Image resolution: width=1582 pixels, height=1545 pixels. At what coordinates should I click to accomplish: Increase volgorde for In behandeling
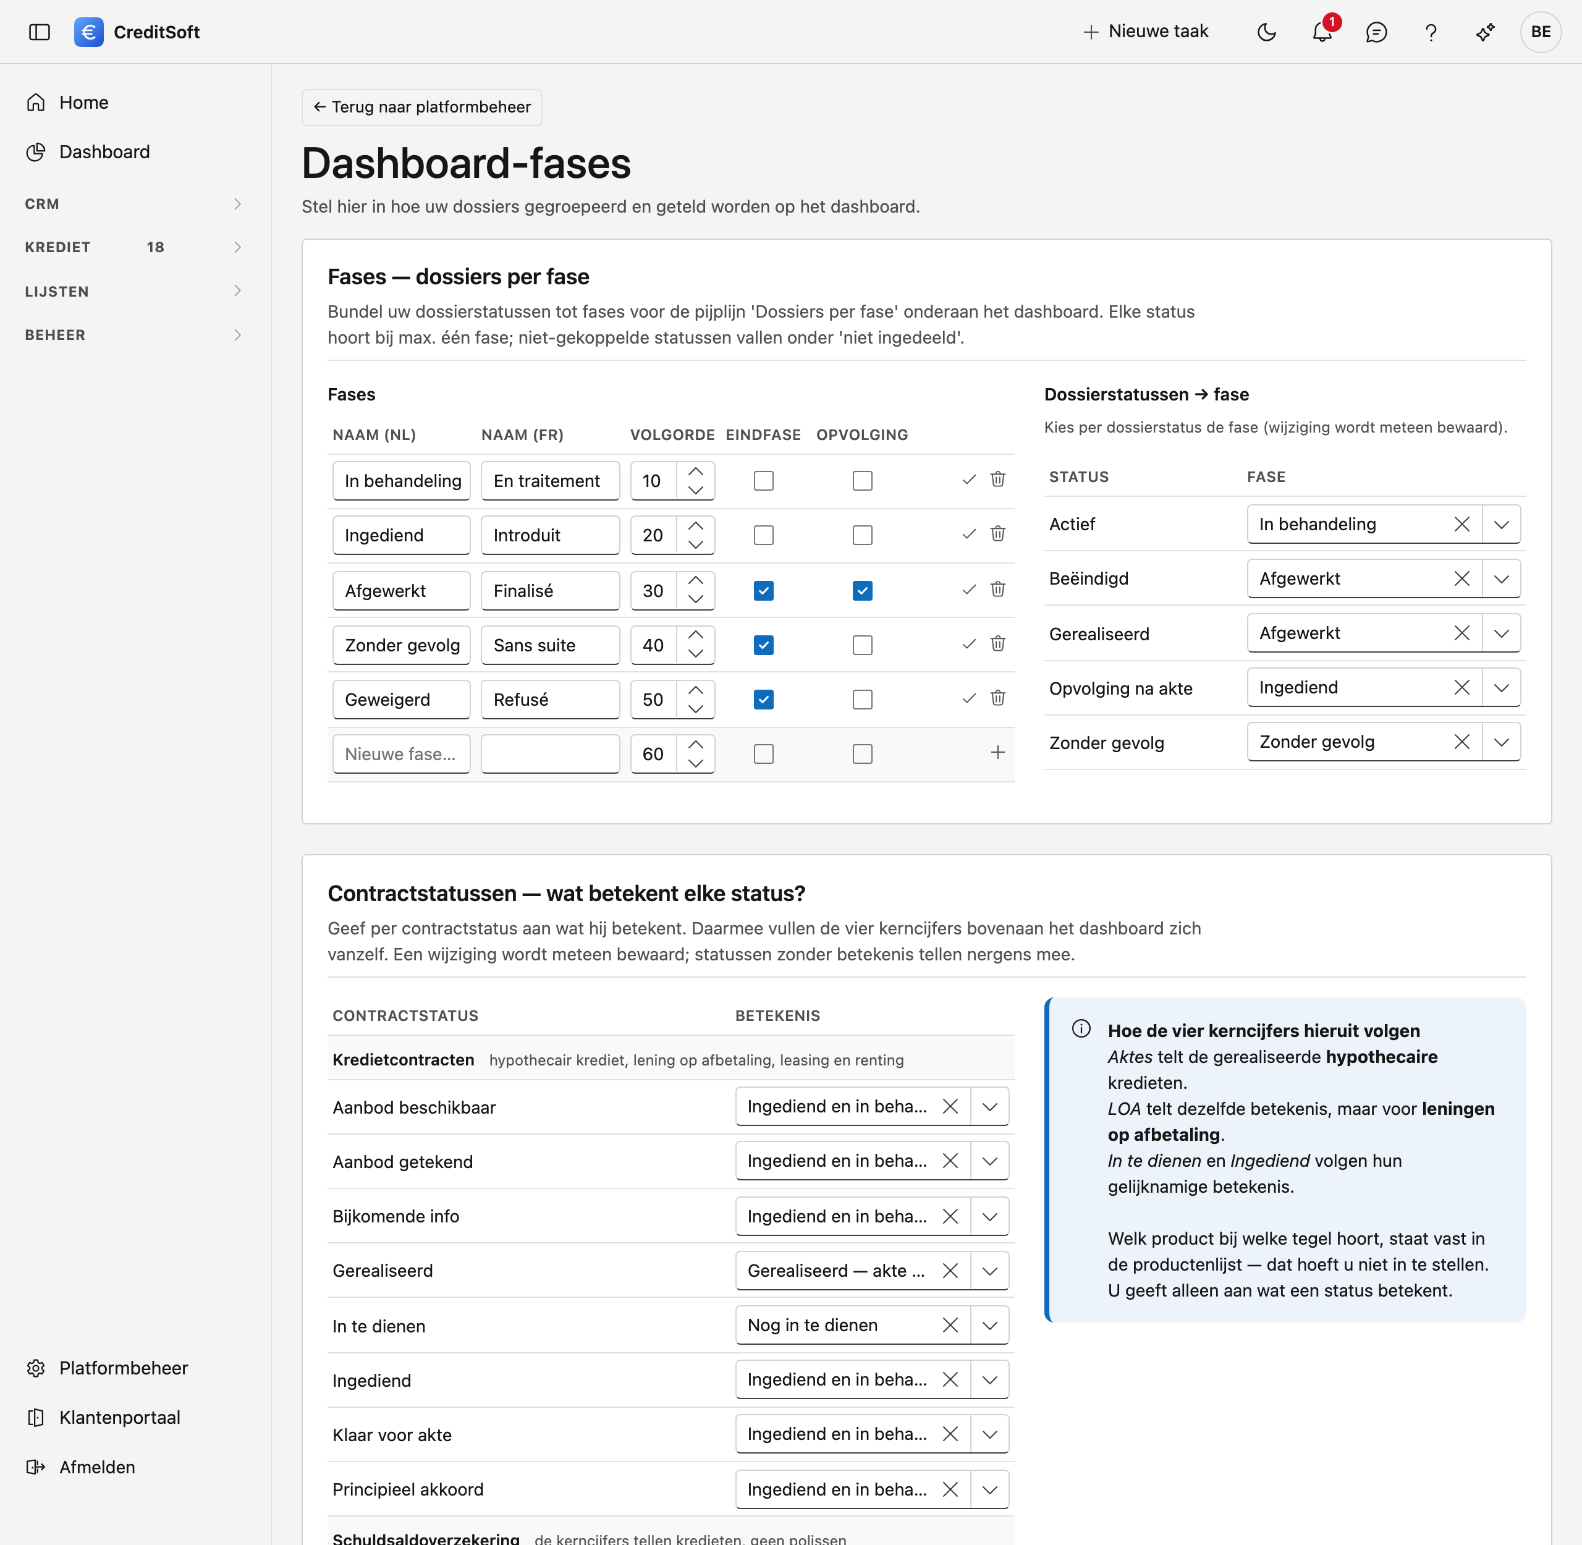[x=695, y=472]
